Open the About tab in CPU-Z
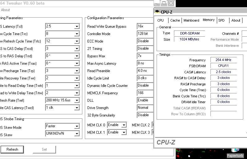Screen dimensions: 247x159 tap(236, 20)
